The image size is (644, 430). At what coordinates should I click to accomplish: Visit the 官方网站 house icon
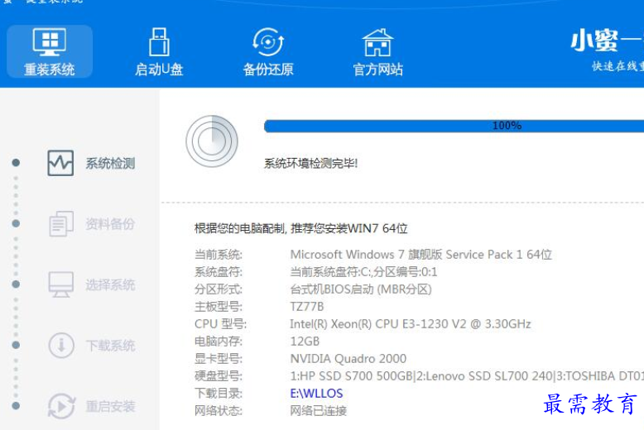pyautogui.click(x=377, y=42)
